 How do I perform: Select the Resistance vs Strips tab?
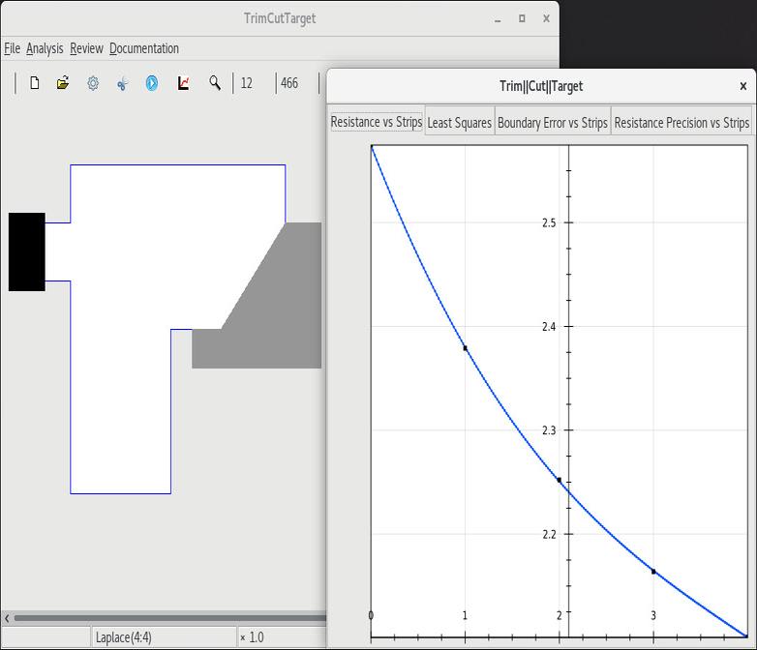[x=377, y=123]
